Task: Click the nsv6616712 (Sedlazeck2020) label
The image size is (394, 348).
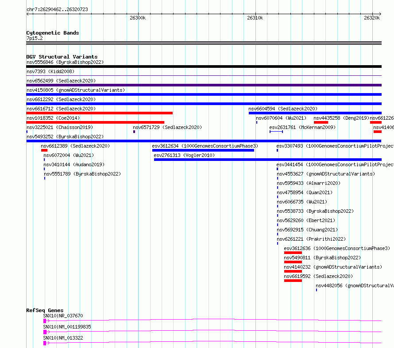Action: coord(61,109)
